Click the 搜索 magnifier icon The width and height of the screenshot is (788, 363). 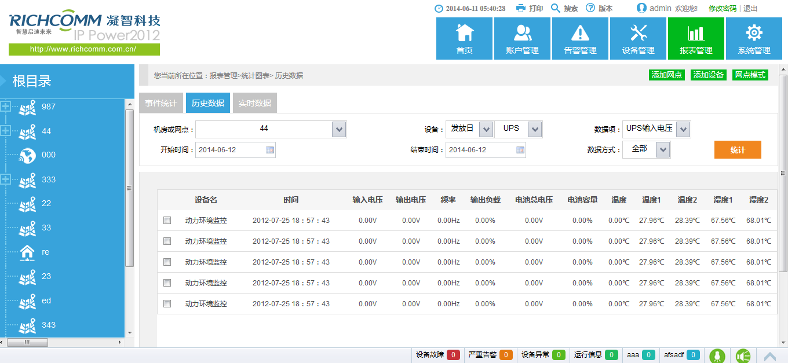pyautogui.click(x=555, y=8)
